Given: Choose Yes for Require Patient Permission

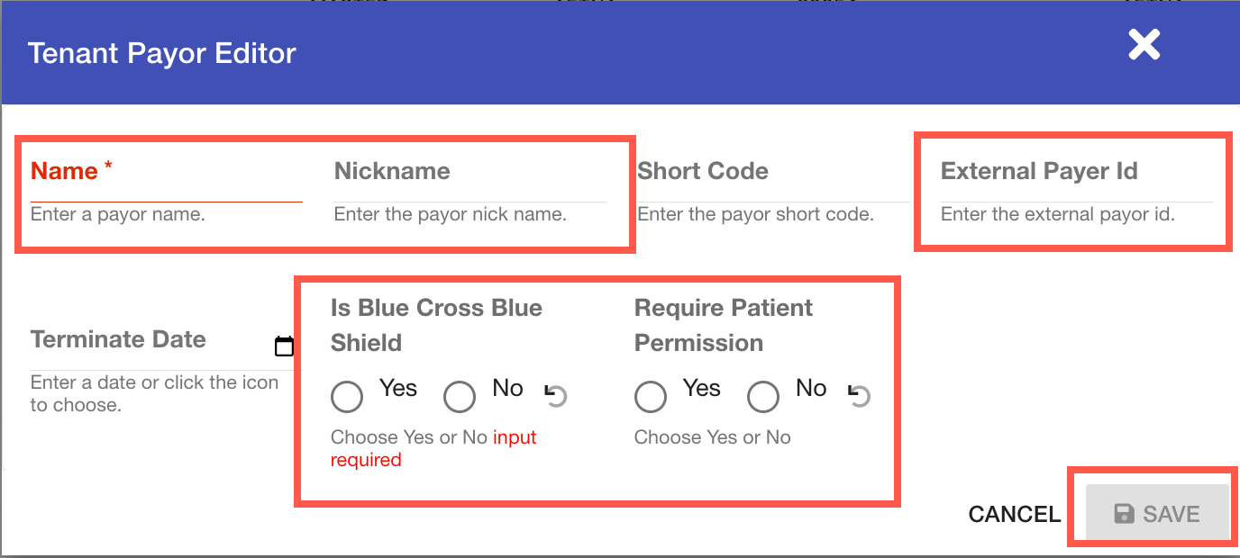Looking at the screenshot, I should 651,396.
